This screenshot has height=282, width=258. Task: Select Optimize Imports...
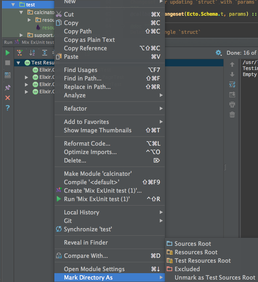tap(110, 152)
